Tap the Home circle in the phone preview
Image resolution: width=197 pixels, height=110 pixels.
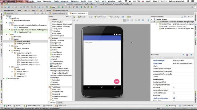pyautogui.click(x=102, y=87)
